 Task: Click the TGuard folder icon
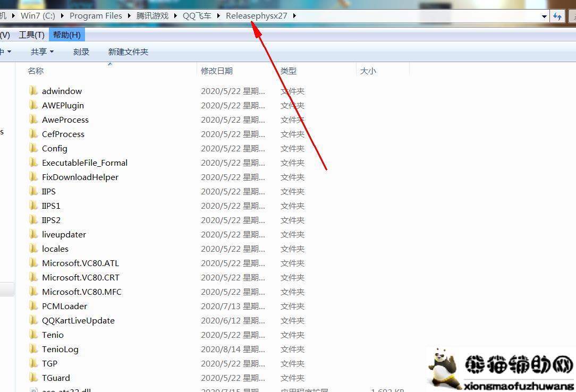(x=33, y=378)
